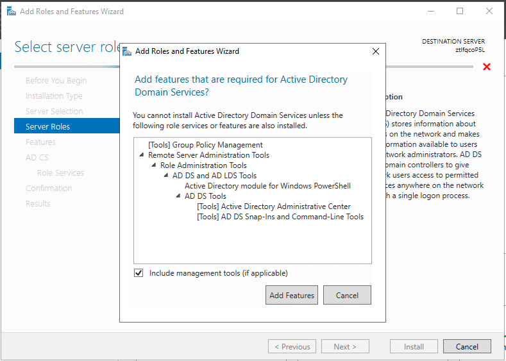
Task: Select Active Directory module for Windows PowerShell
Action: [267, 186]
